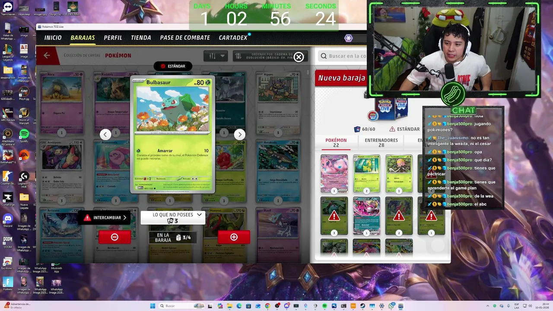Image resolution: width=553 pixels, height=311 pixels.
Task: Click the 60/60 card count indicator
Action: coord(364,129)
